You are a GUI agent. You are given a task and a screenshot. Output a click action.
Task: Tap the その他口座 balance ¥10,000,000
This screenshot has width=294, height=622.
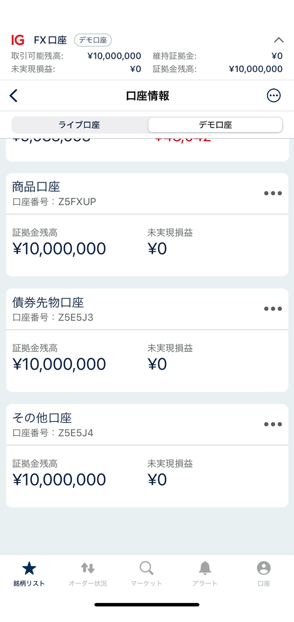(59, 480)
